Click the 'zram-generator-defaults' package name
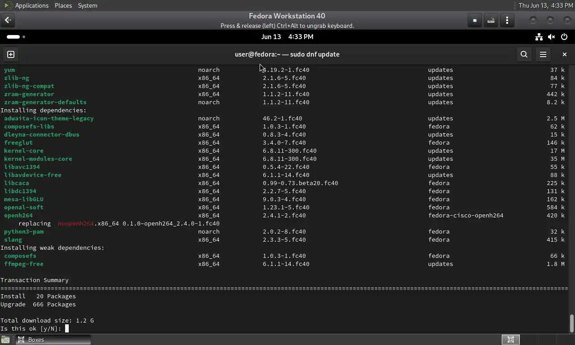Screen dimensions: 575x345 (x=45, y=102)
